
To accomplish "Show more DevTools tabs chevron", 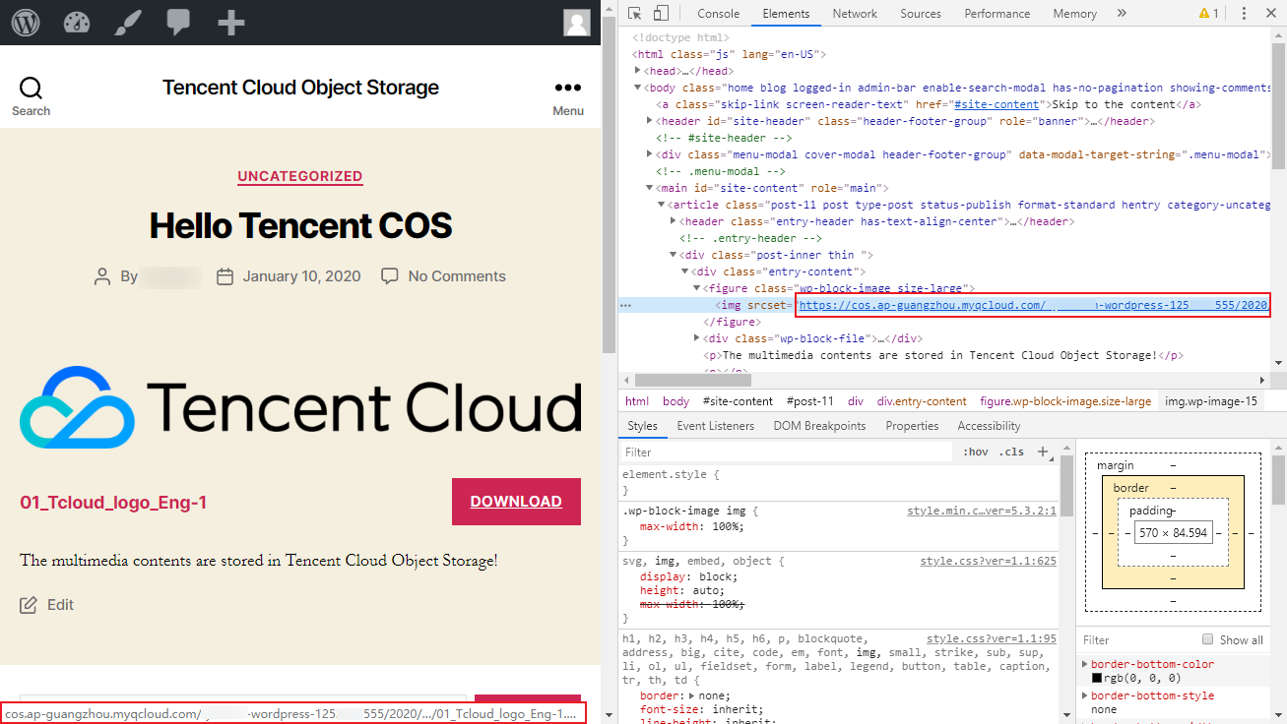I will pos(1122,14).
